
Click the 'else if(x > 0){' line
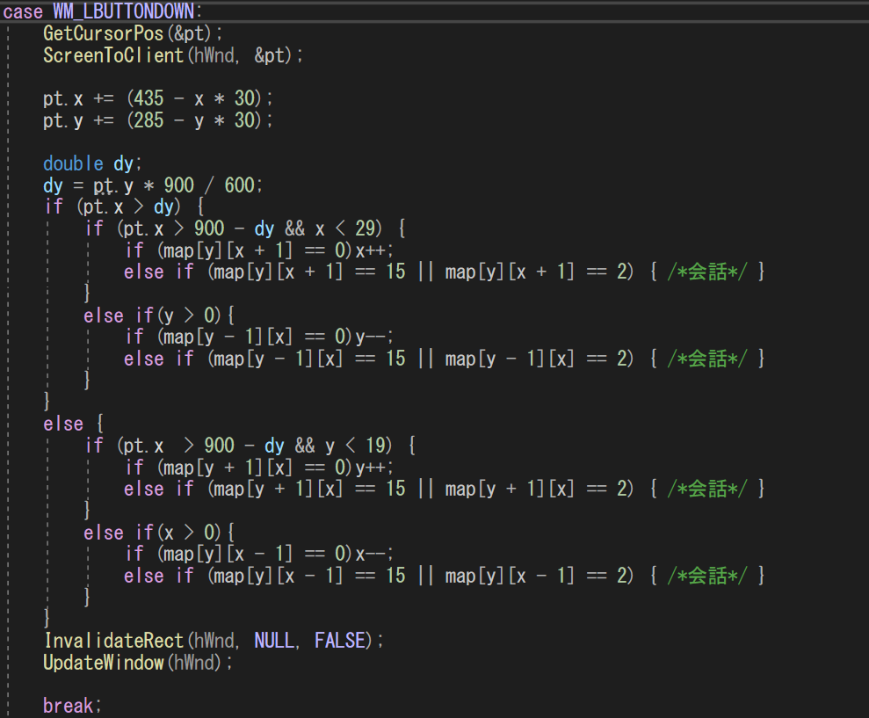click(x=159, y=533)
